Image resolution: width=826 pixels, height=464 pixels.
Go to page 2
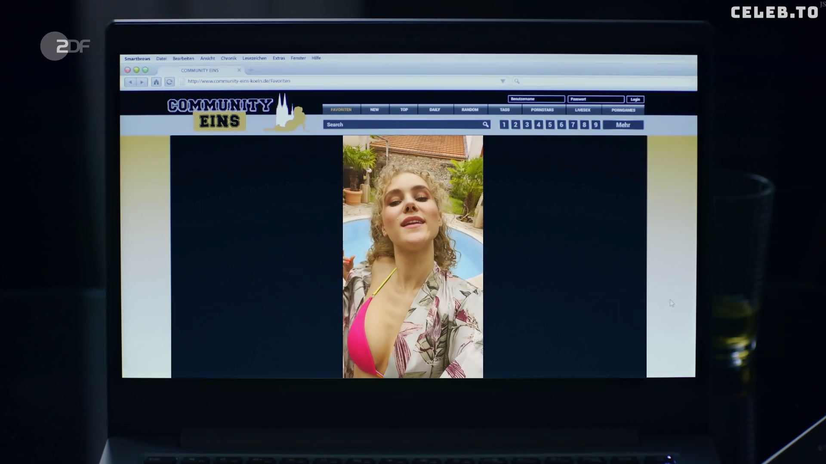[x=515, y=125]
